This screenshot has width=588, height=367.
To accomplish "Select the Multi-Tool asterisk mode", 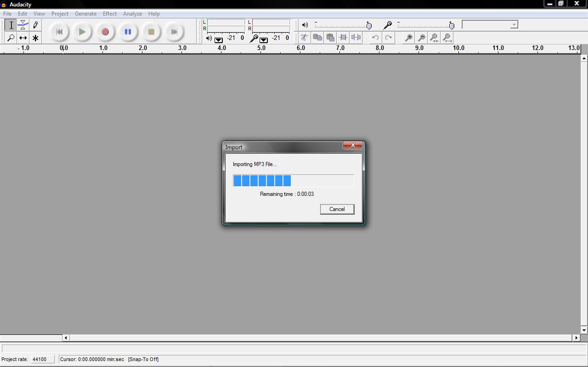I will tap(35, 38).
